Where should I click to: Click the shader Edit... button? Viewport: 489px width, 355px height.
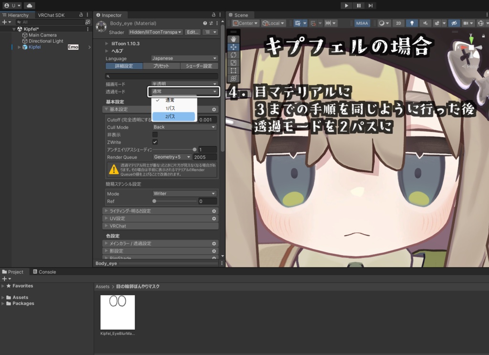point(192,32)
